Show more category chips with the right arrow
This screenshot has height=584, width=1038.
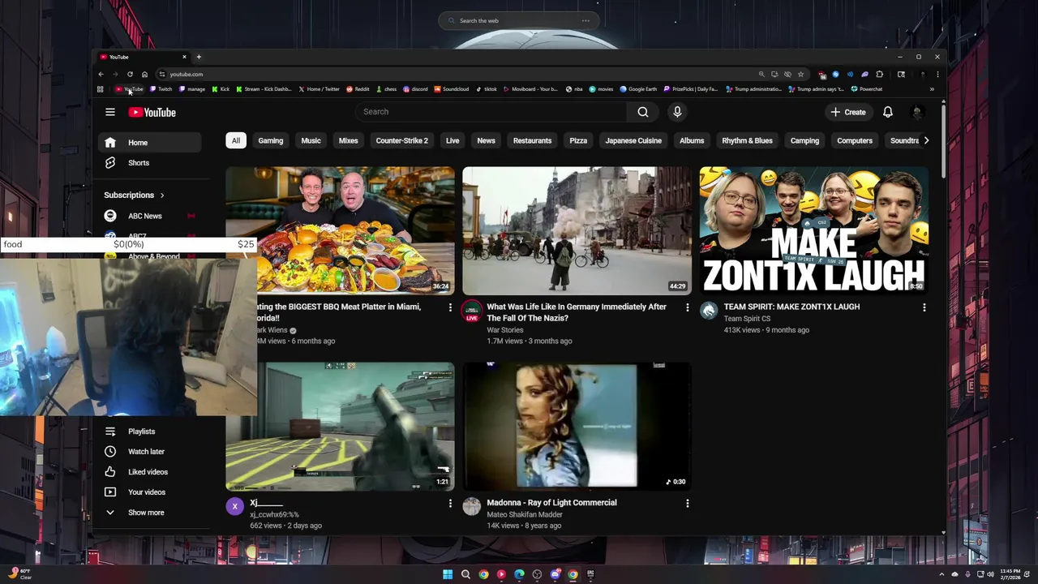point(926,140)
